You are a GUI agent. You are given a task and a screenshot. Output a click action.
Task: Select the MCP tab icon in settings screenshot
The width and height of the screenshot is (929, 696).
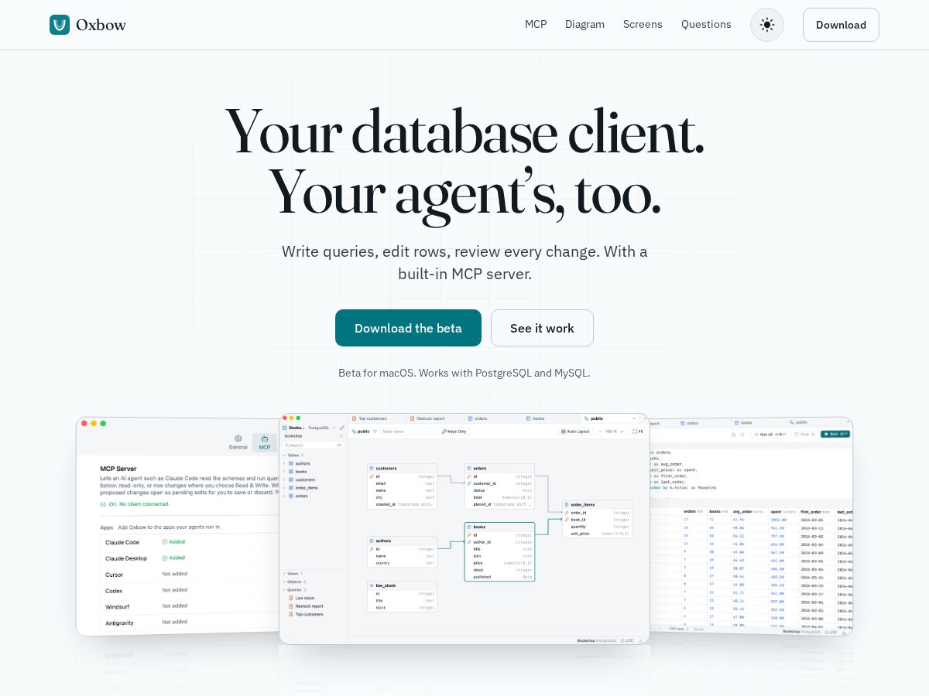click(x=265, y=442)
